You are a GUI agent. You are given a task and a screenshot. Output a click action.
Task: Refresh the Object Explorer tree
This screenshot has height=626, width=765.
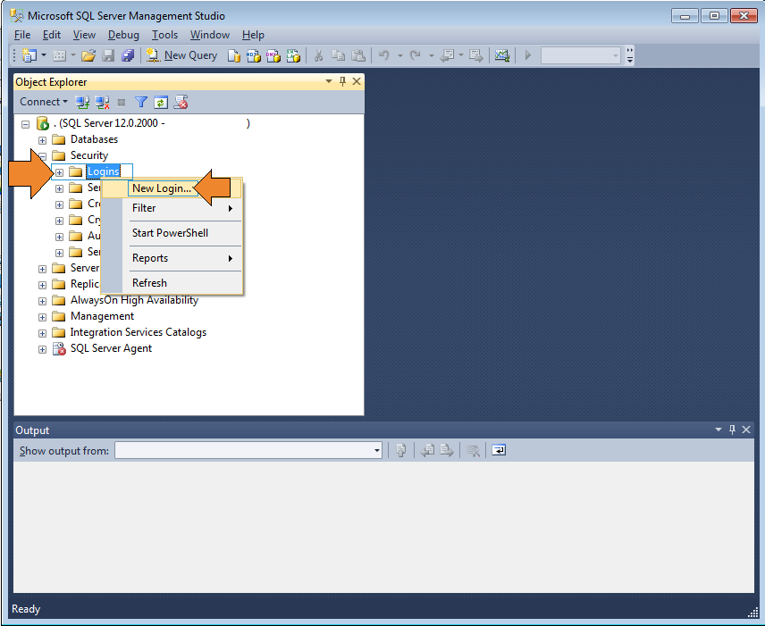click(161, 102)
